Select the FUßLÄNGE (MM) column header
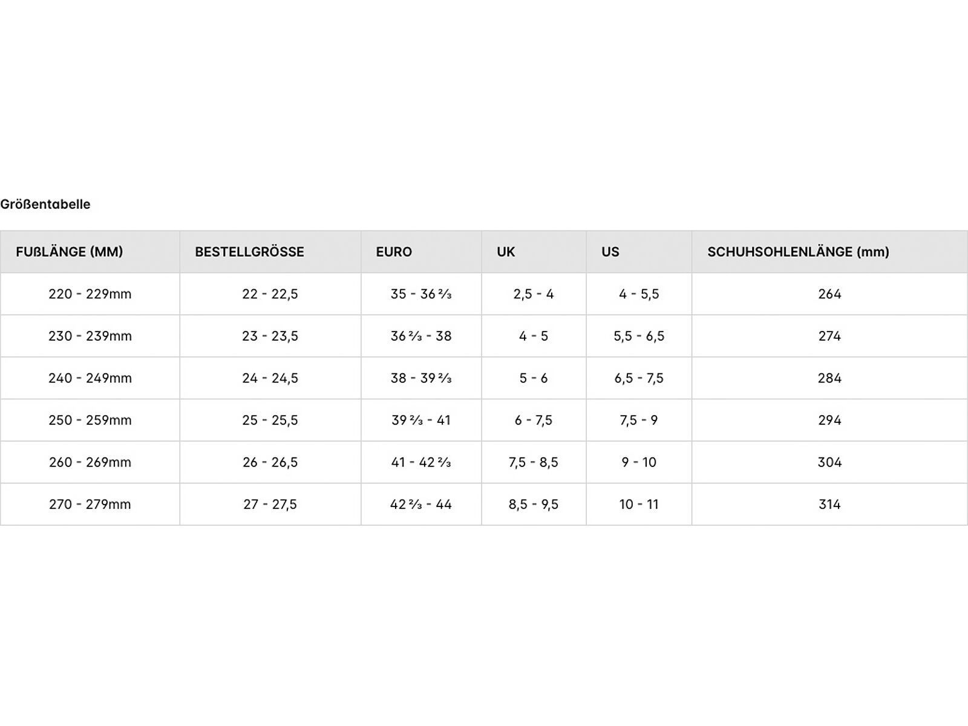This screenshot has height=726, width=968. point(70,252)
